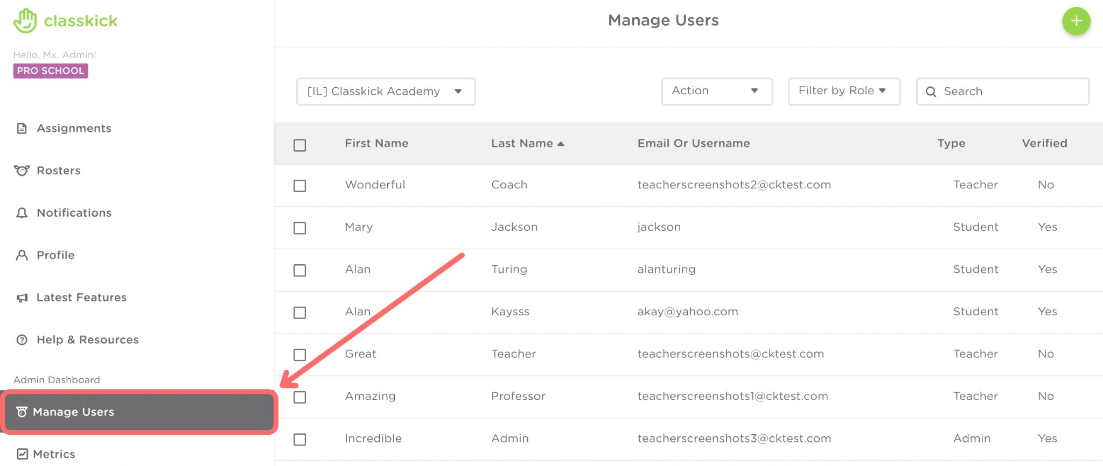Click the Profile person icon

(22, 255)
